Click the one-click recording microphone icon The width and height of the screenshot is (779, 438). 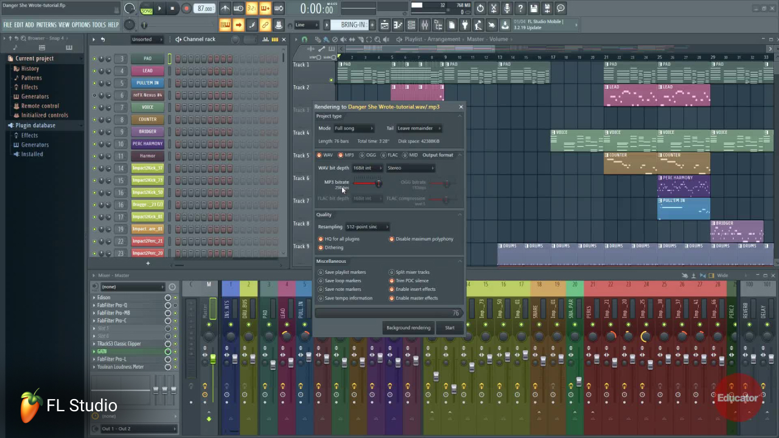click(507, 9)
